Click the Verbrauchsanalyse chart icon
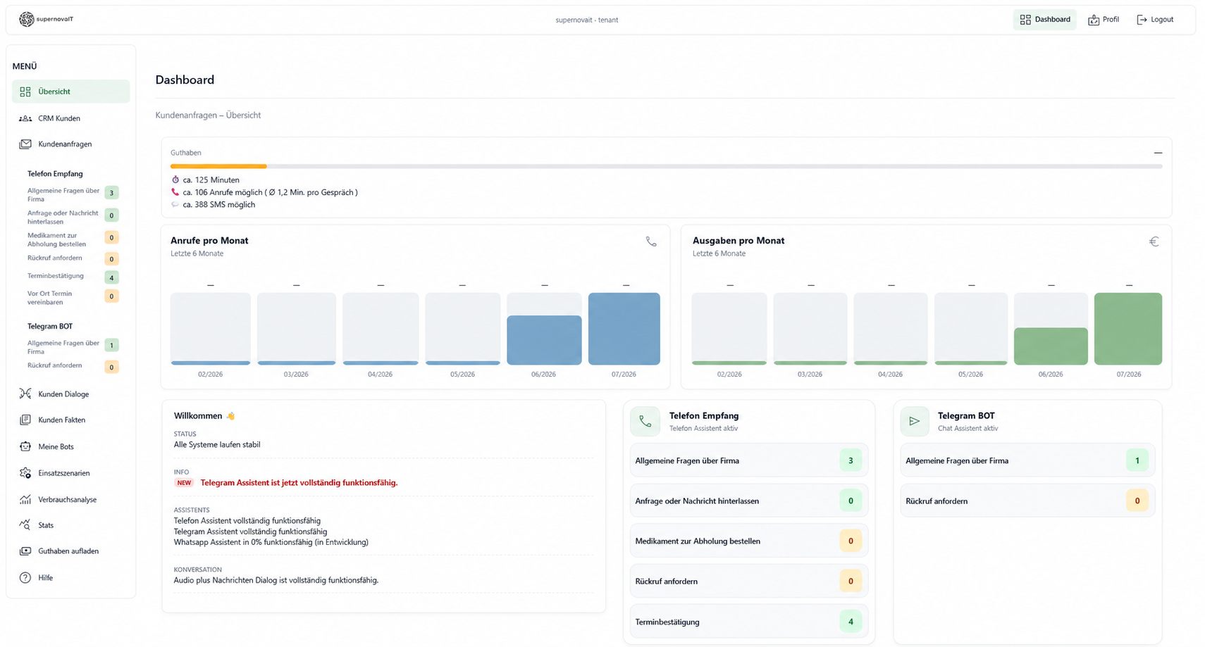 [x=25, y=499]
